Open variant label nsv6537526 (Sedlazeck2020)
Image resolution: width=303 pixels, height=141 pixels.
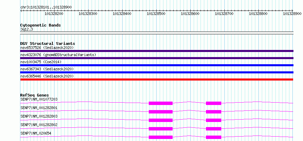coord(47,48)
